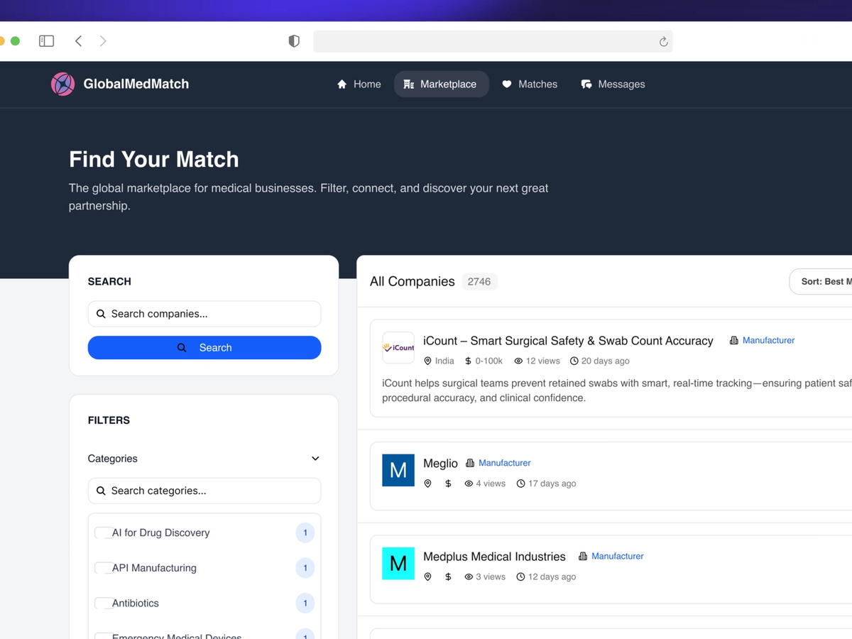The height and width of the screenshot is (639, 852).
Task: Go back with the browser back arrow
Action: tap(78, 41)
